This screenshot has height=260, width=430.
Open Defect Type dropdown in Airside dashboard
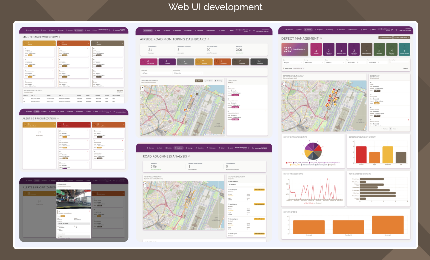pyautogui.click(x=156, y=73)
